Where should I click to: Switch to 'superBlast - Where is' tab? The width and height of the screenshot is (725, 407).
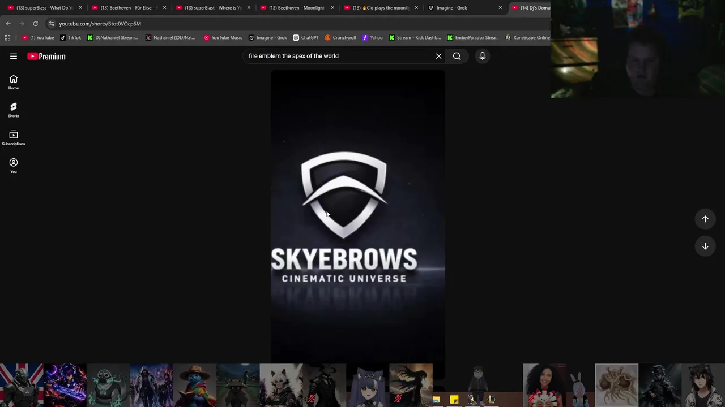pos(213,8)
